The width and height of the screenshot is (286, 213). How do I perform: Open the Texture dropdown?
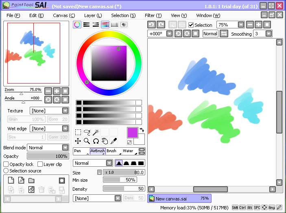65,111
